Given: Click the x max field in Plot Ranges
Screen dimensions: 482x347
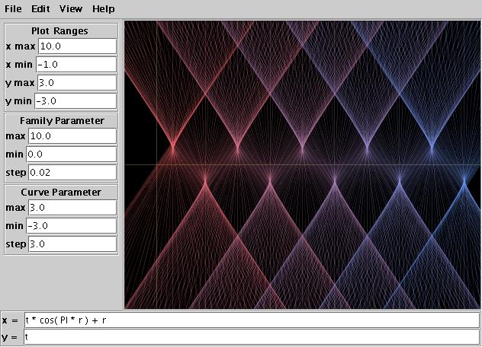Looking at the screenshot, I should pos(75,46).
